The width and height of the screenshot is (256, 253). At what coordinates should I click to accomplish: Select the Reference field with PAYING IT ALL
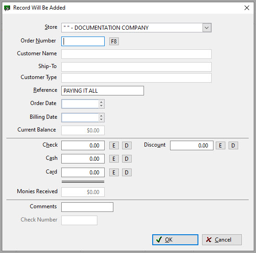coord(102,91)
